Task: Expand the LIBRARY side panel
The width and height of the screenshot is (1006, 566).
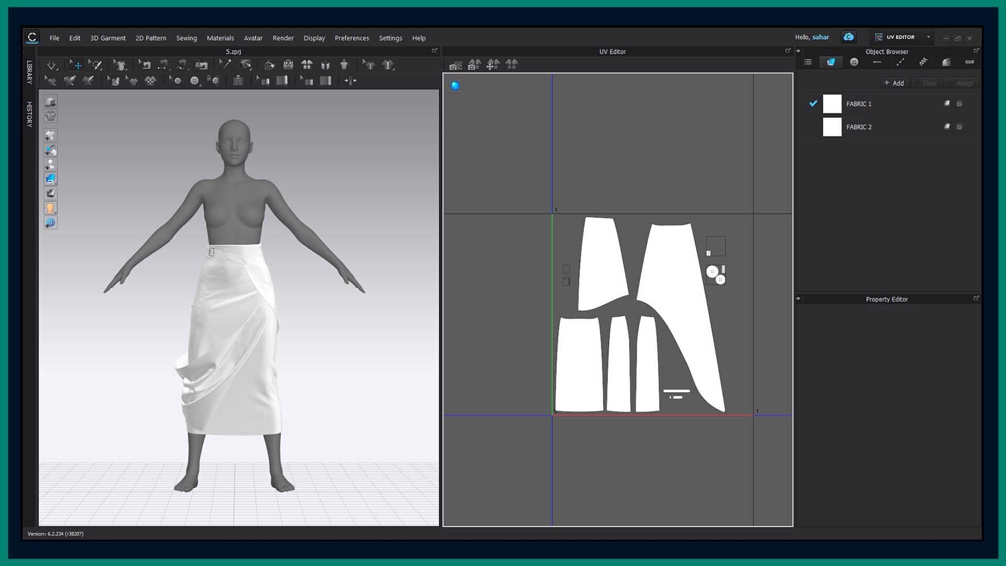Action: [29, 72]
